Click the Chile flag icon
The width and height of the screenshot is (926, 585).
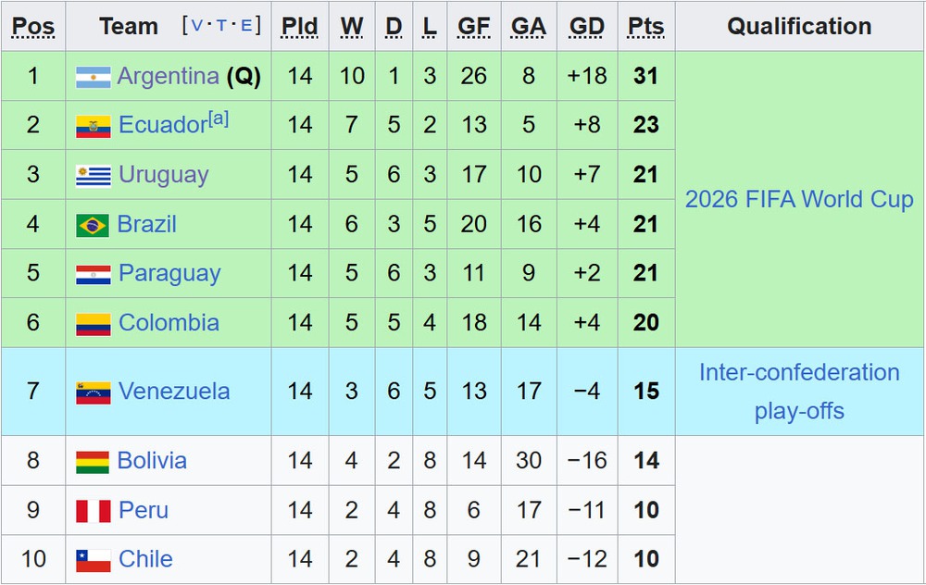pos(94,560)
